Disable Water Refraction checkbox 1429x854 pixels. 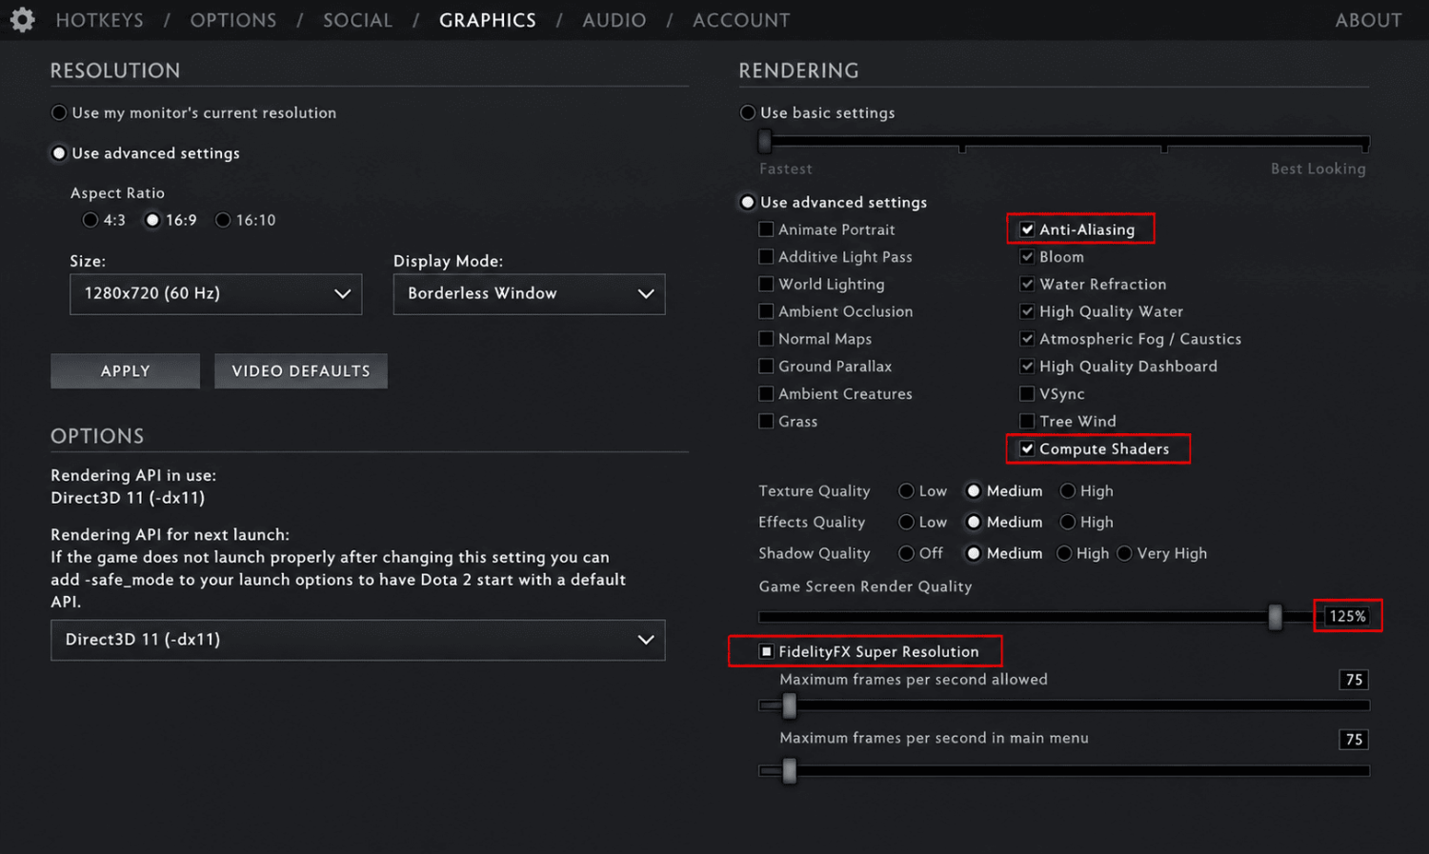pos(1027,284)
